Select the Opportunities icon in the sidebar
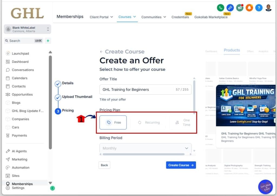This screenshot has height=196, width=277. click(x=8, y=94)
